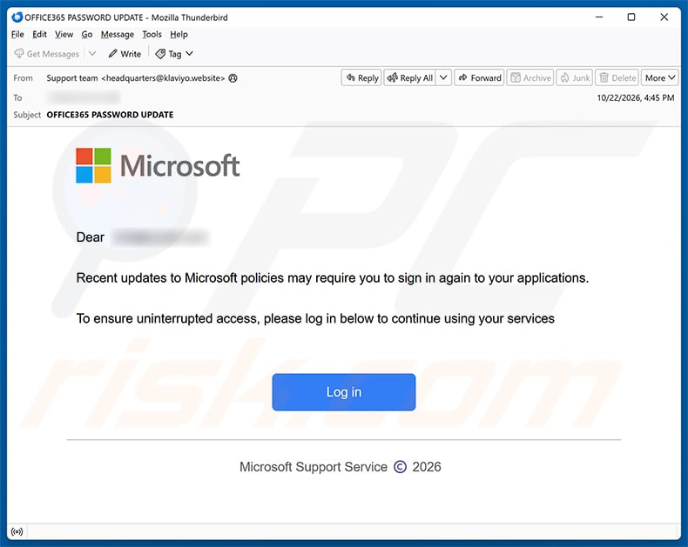
Task: Click the Get Messages toolbar button
Action: 46,54
